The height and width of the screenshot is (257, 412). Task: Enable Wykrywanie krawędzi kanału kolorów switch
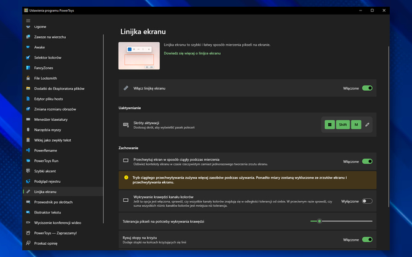pos(367,201)
